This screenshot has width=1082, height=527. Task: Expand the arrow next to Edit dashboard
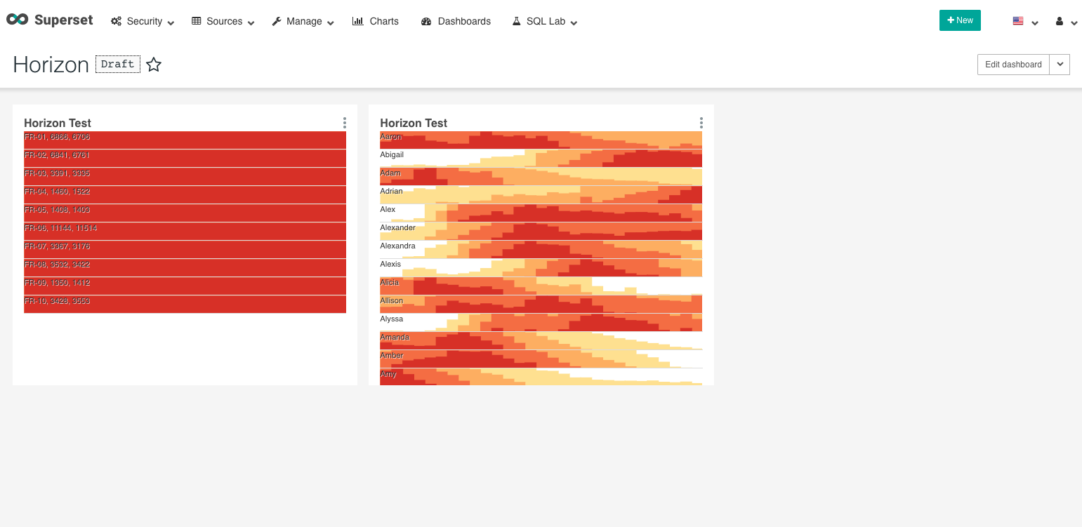tap(1060, 65)
